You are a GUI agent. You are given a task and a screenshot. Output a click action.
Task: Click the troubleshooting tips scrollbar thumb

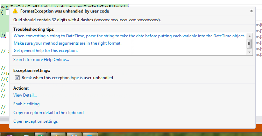249,44
